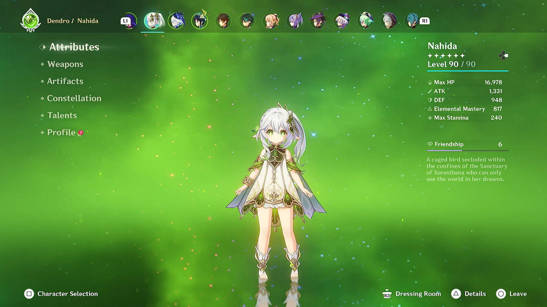547x307 pixels.
Task: Open the Attributes menu section
Action: coord(74,47)
